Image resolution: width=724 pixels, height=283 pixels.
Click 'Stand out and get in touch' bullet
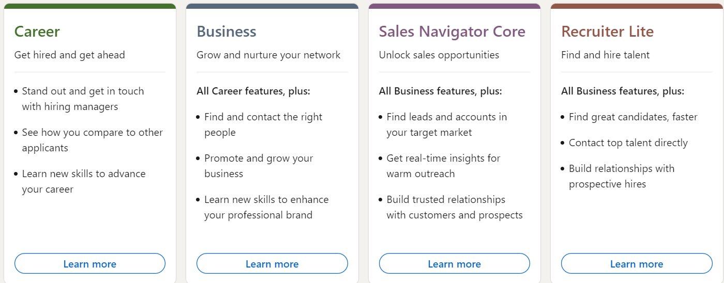[83, 91]
